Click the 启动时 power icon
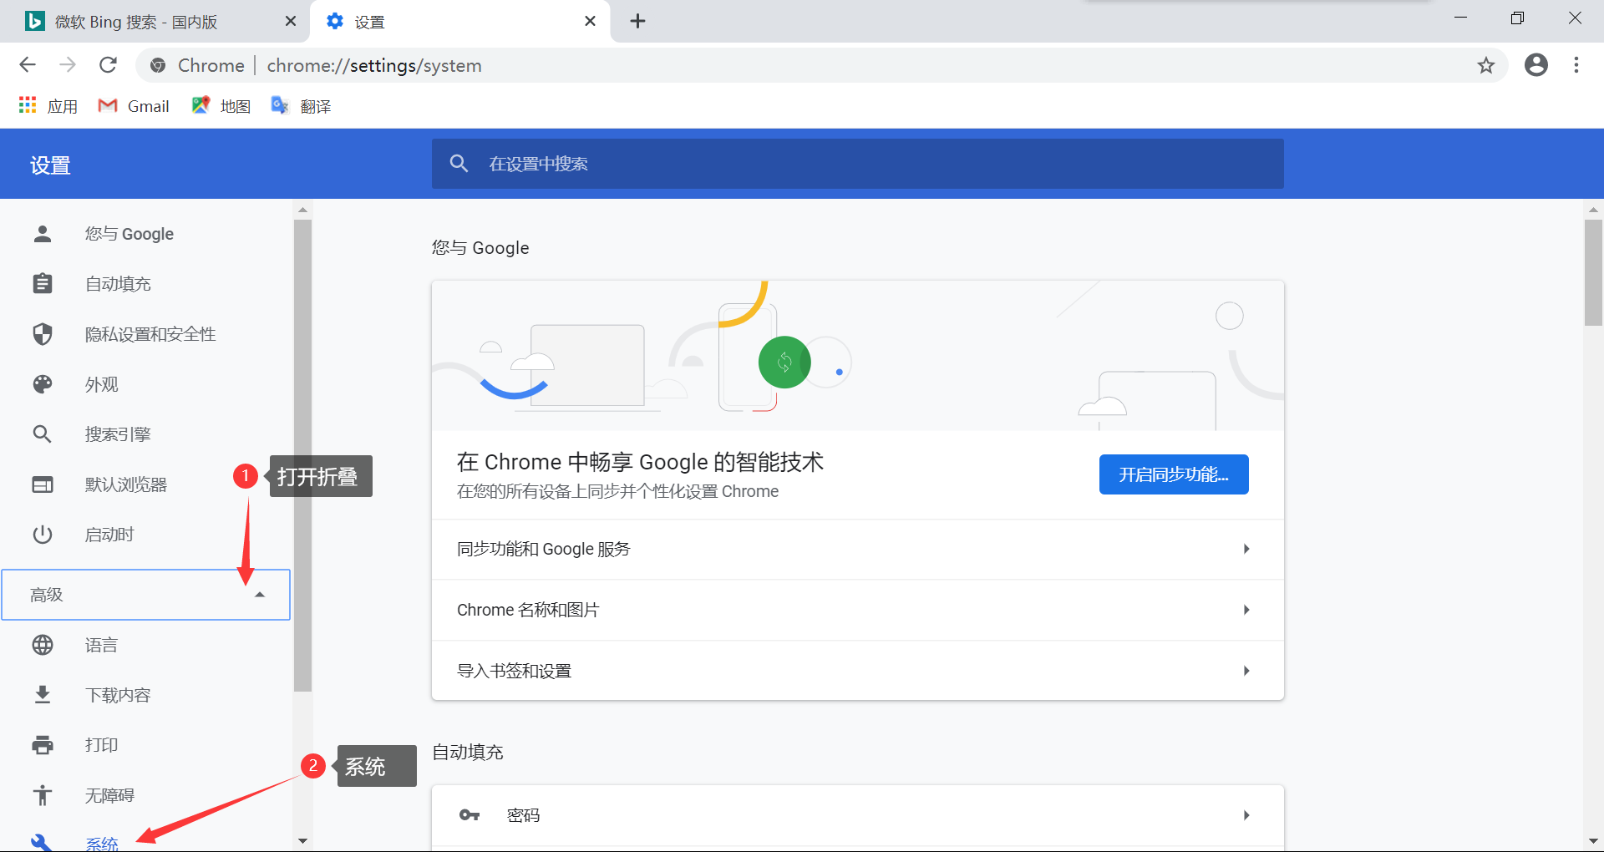Image resolution: width=1604 pixels, height=852 pixels. tap(43, 535)
